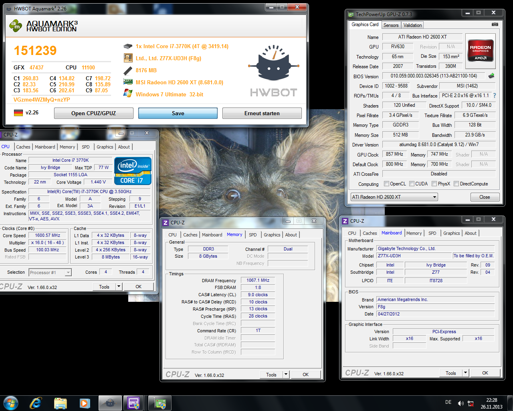Click the Core Speed value 1600.57 MHz
The height and width of the screenshot is (411, 513).
tap(48, 236)
